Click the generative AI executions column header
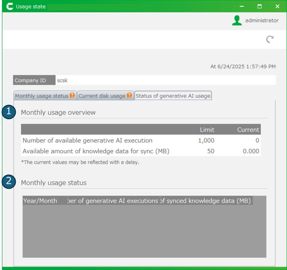The height and width of the screenshot is (270, 287). [x=113, y=201]
